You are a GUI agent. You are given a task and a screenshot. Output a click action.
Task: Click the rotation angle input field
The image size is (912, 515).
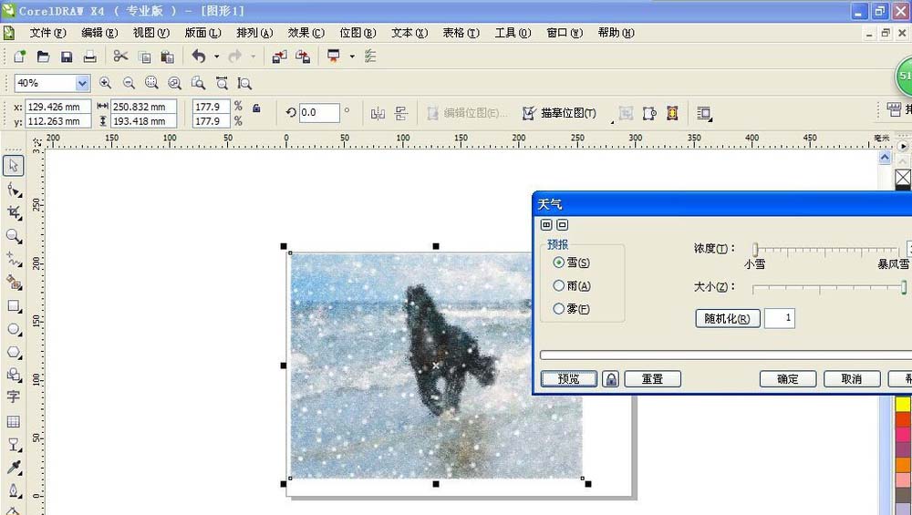[319, 113]
